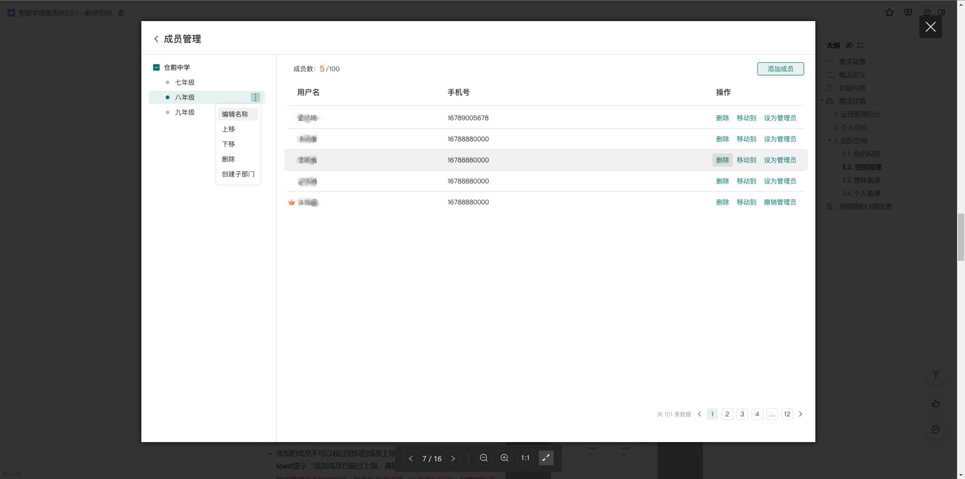The height and width of the screenshot is (479, 965).
Task: Click the back-to-top floating icon
Action: (x=936, y=375)
